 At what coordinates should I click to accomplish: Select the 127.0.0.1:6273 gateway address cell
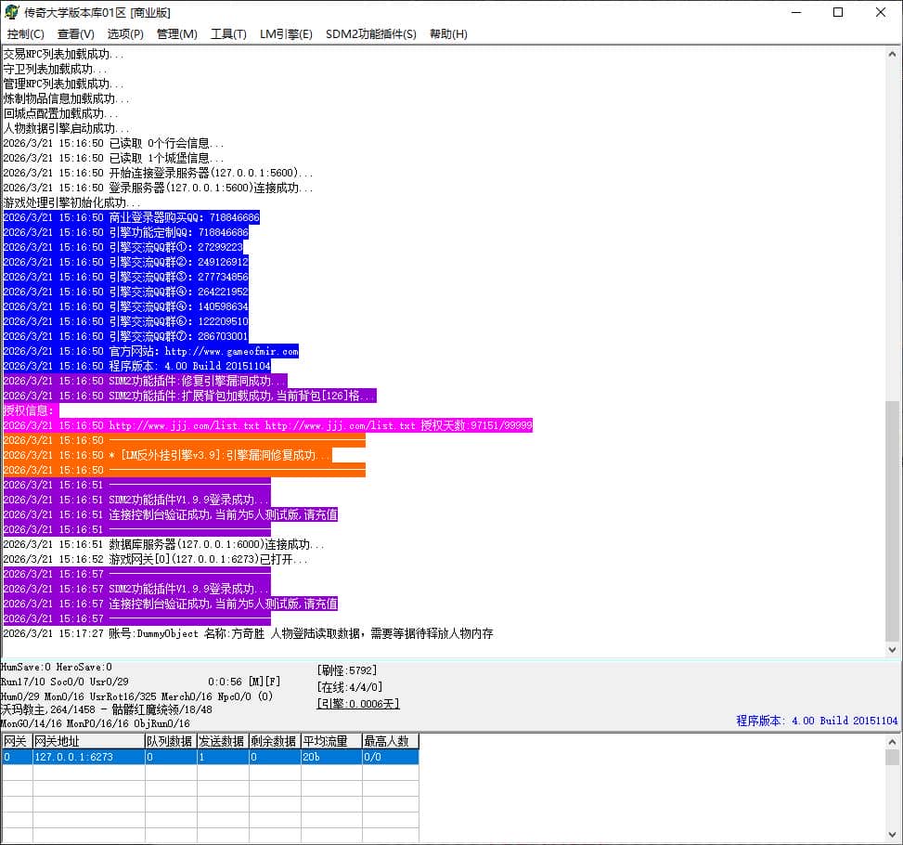(89, 757)
